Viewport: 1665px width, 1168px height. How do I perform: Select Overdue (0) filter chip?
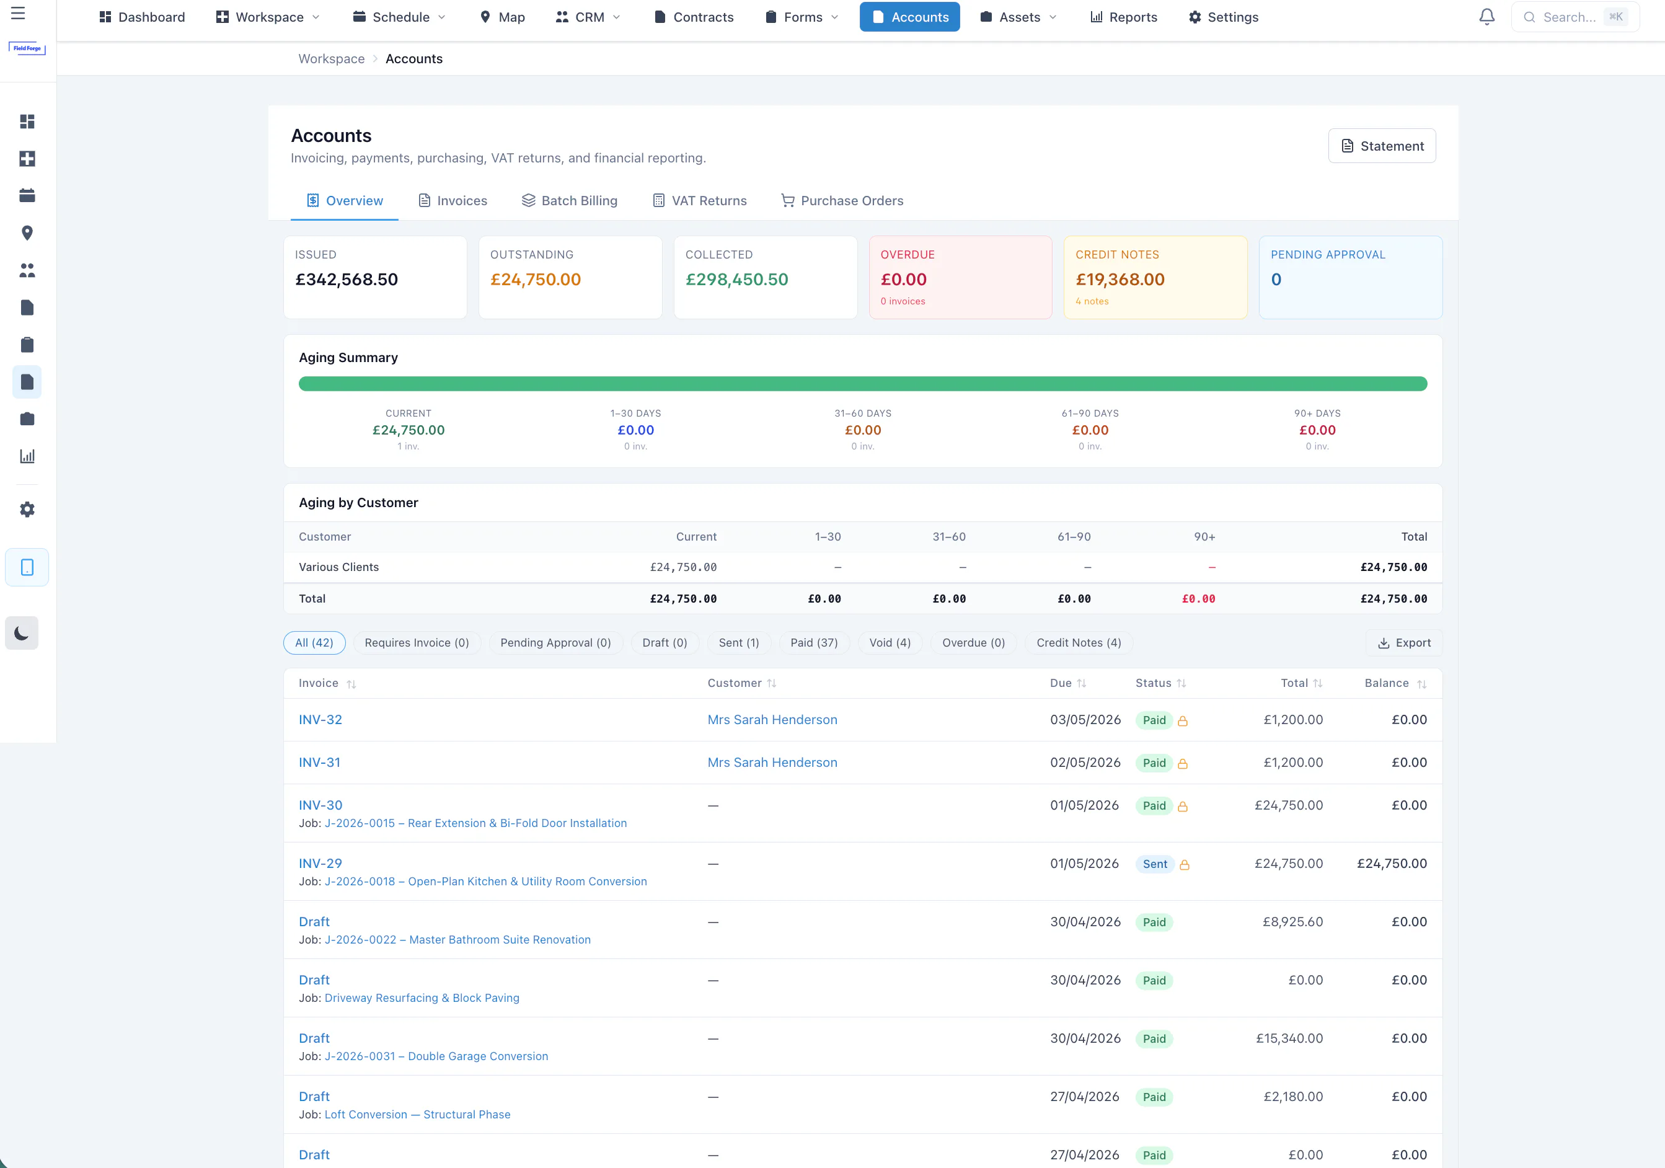[973, 643]
